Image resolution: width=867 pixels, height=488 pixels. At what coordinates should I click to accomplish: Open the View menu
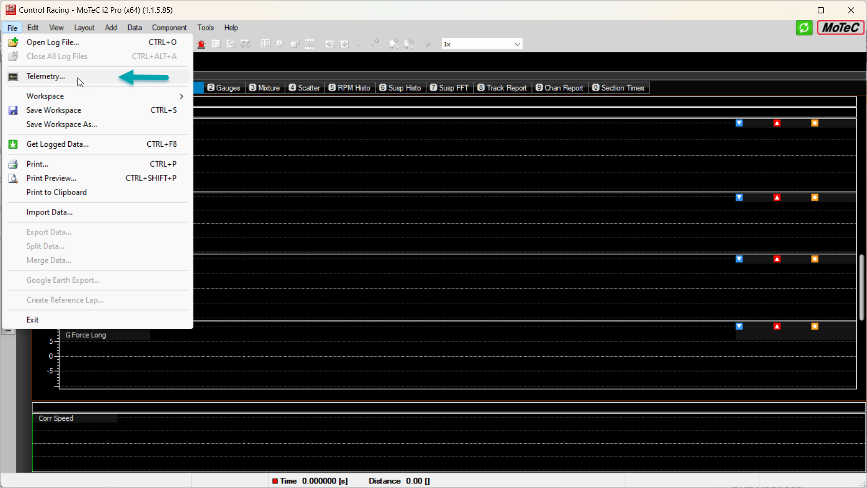pyautogui.click(x=56, y=28)
